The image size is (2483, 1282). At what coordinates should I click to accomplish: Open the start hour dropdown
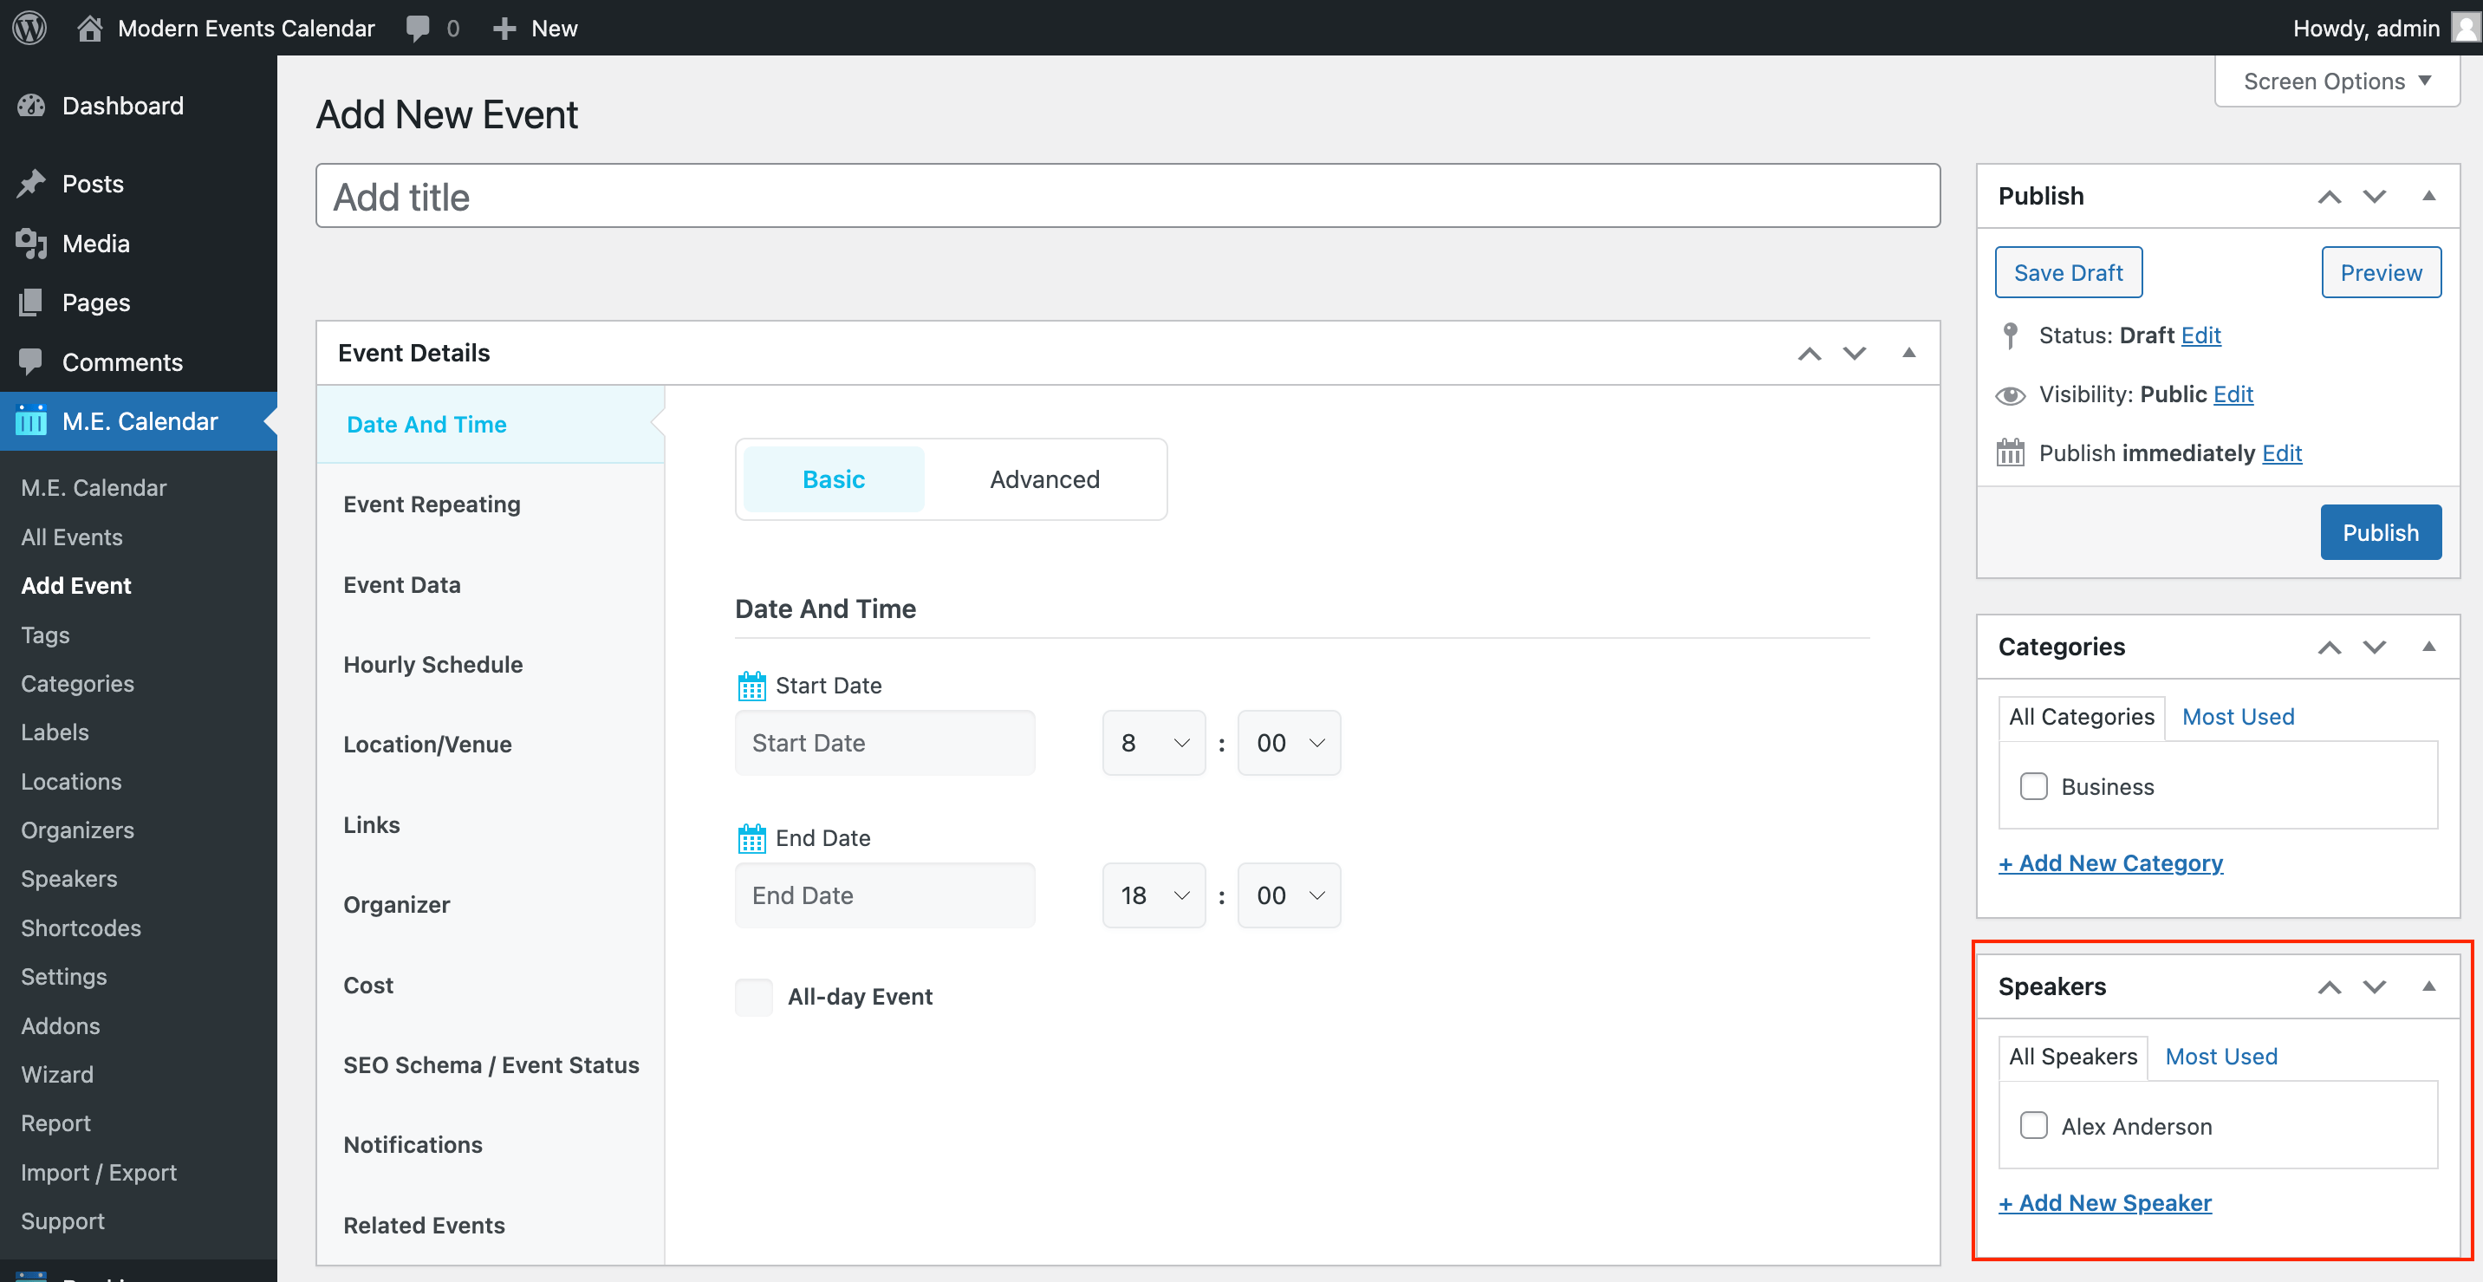tap(1153, 742)
